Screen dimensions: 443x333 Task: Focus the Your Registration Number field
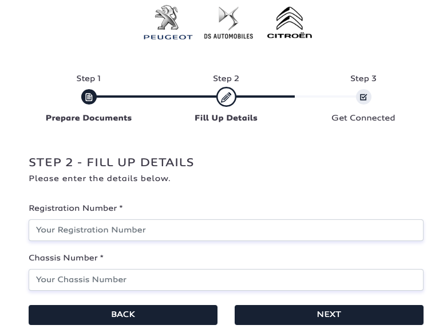pyautogui.click(x=226, y=230)
